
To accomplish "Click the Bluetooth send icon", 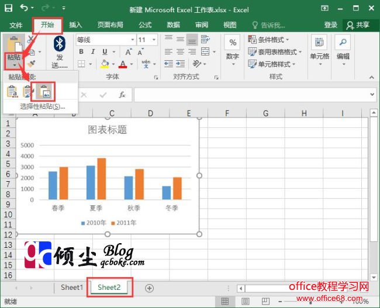I will pos(59,44).
